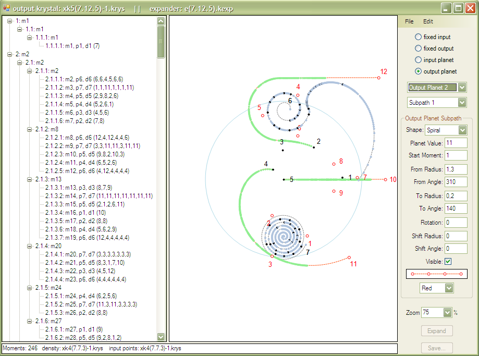Image resolution: width=479 pixels, height=356 pixels.
Task: Select tree item 2.1.1.2: m3, p7, d7
Action: 90,88
